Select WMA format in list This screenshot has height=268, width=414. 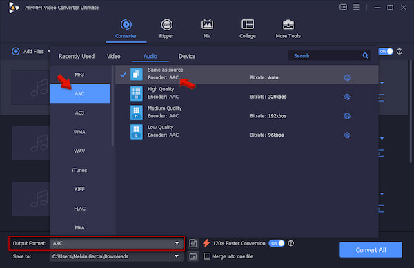pos(79,132)
